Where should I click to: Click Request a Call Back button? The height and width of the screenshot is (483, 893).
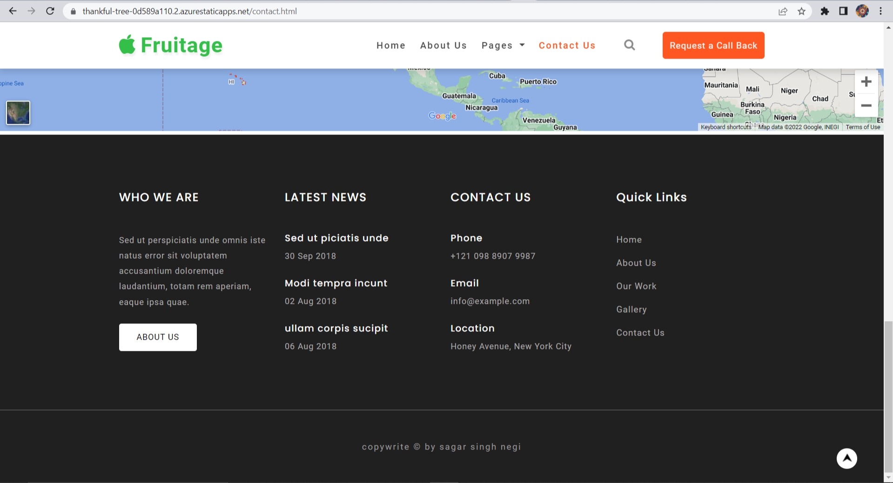click(713, 45)
